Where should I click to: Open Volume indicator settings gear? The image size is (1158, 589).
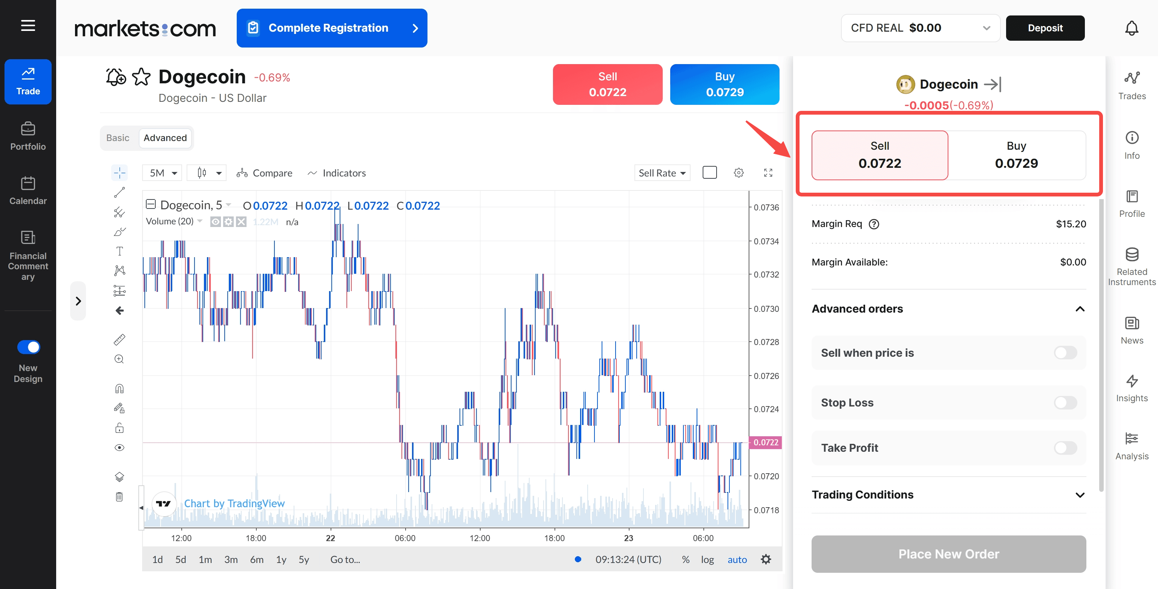point(228,222)
